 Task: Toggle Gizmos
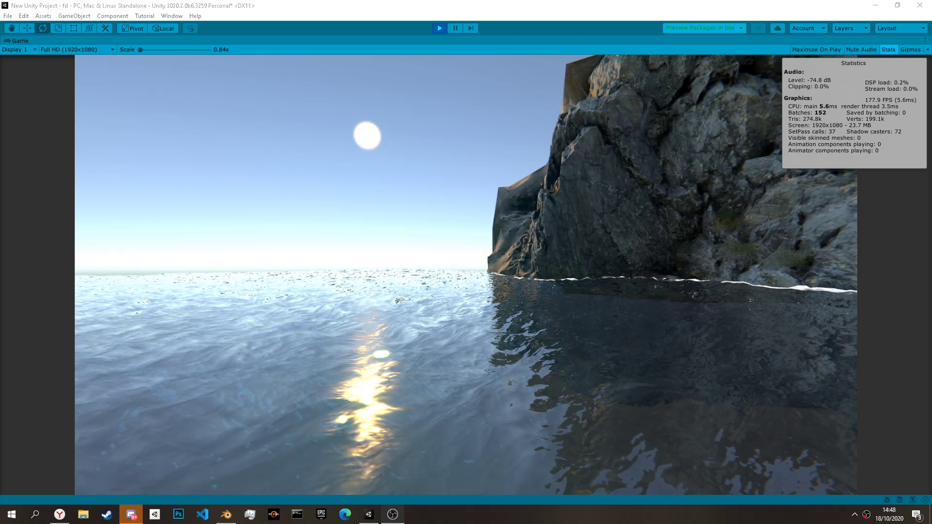910,49
